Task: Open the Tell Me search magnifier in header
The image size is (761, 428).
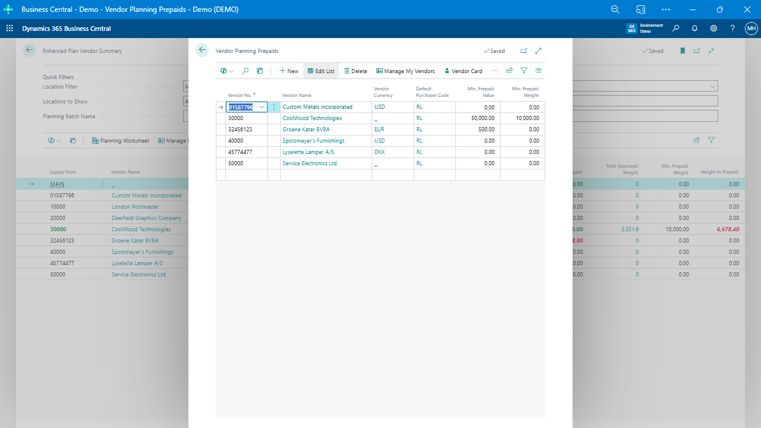Action: pos(675,28)
